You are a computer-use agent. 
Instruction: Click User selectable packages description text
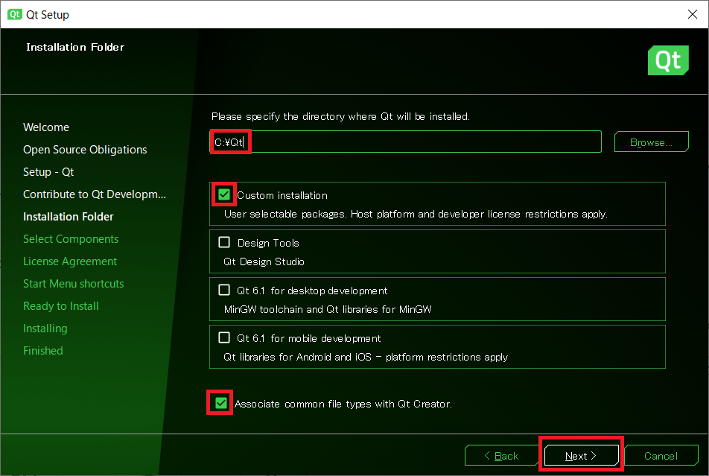point(416,214)
